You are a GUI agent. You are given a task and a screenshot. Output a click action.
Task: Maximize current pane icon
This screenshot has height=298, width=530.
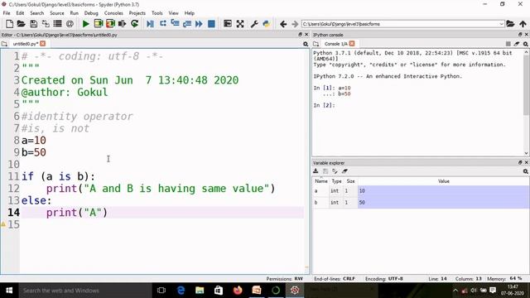click(228, 24)
